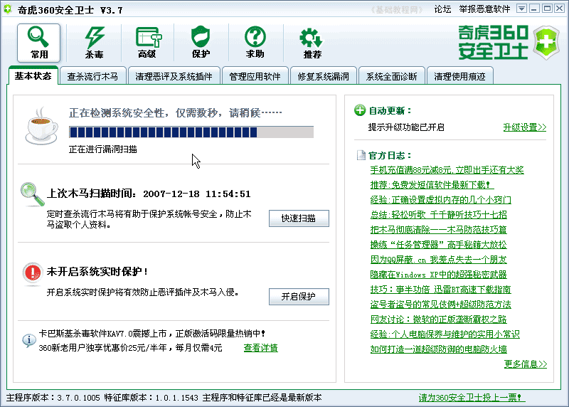
Task: Open log link 因为QQ屏蔽.cn 我差点失去一个朋友
Action: (438, 260)
